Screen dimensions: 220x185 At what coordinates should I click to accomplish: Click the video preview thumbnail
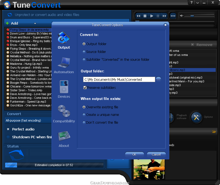(149, 169)
